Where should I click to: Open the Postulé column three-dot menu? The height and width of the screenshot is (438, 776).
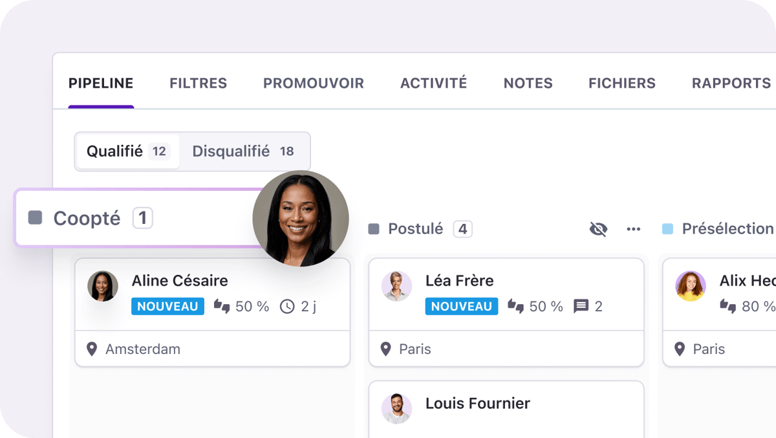coord(634,229)
